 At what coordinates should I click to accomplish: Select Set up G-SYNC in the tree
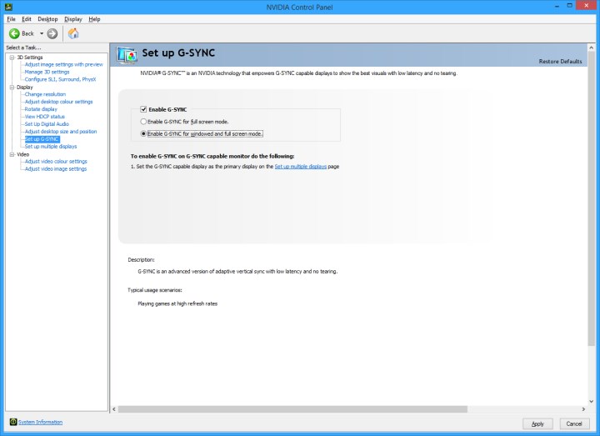click(x=42, y=139)
